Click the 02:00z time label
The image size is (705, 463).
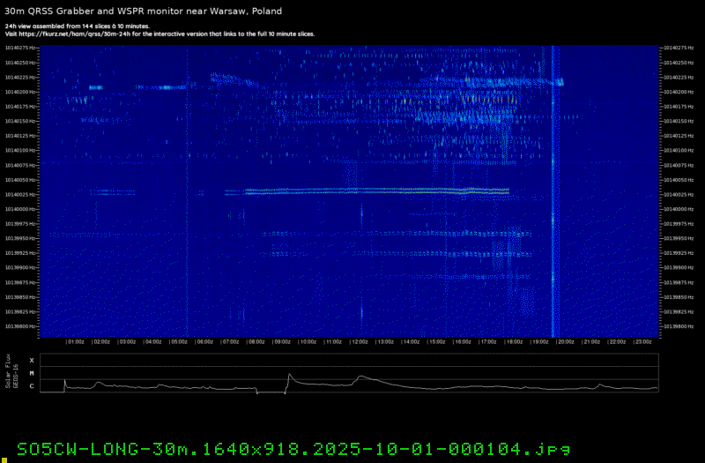pyautogui.click(x=101, y=342)
